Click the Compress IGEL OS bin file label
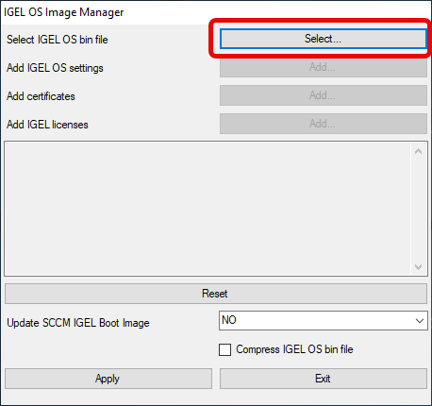This screenshot has width=432, height=406. click(294, 349)
